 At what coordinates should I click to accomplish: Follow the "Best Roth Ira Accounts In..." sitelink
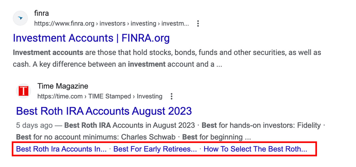point(61,149)
